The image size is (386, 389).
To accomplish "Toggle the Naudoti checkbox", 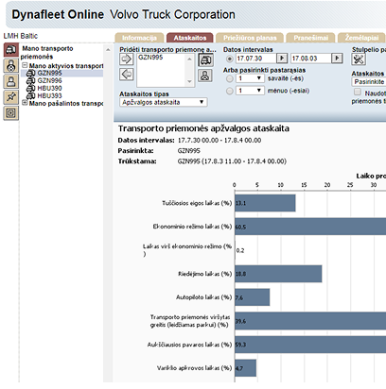I will (x=358, y=92).
